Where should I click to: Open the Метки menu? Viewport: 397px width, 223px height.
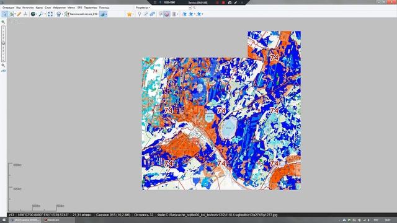click(x=71, y=8)
